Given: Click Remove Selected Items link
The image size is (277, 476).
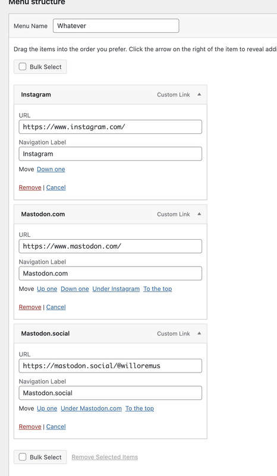Looking at the screenshot, I should pyautogui.click(x=105, y=457).
